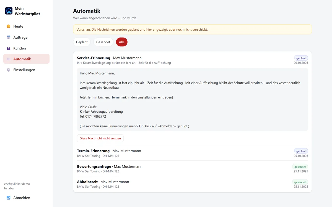Expand the Bewertungsanfrage message row
The image size is (332, 207).
[192, 169]
